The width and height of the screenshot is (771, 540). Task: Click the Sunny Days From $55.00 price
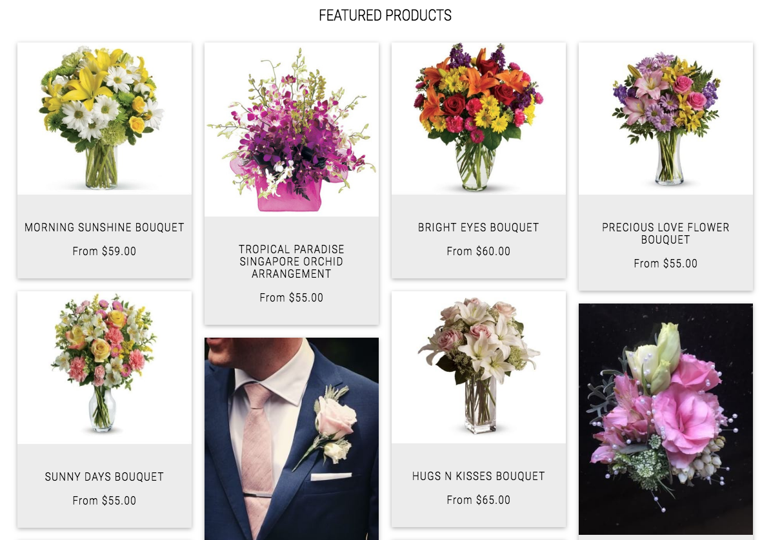[105, 501]
